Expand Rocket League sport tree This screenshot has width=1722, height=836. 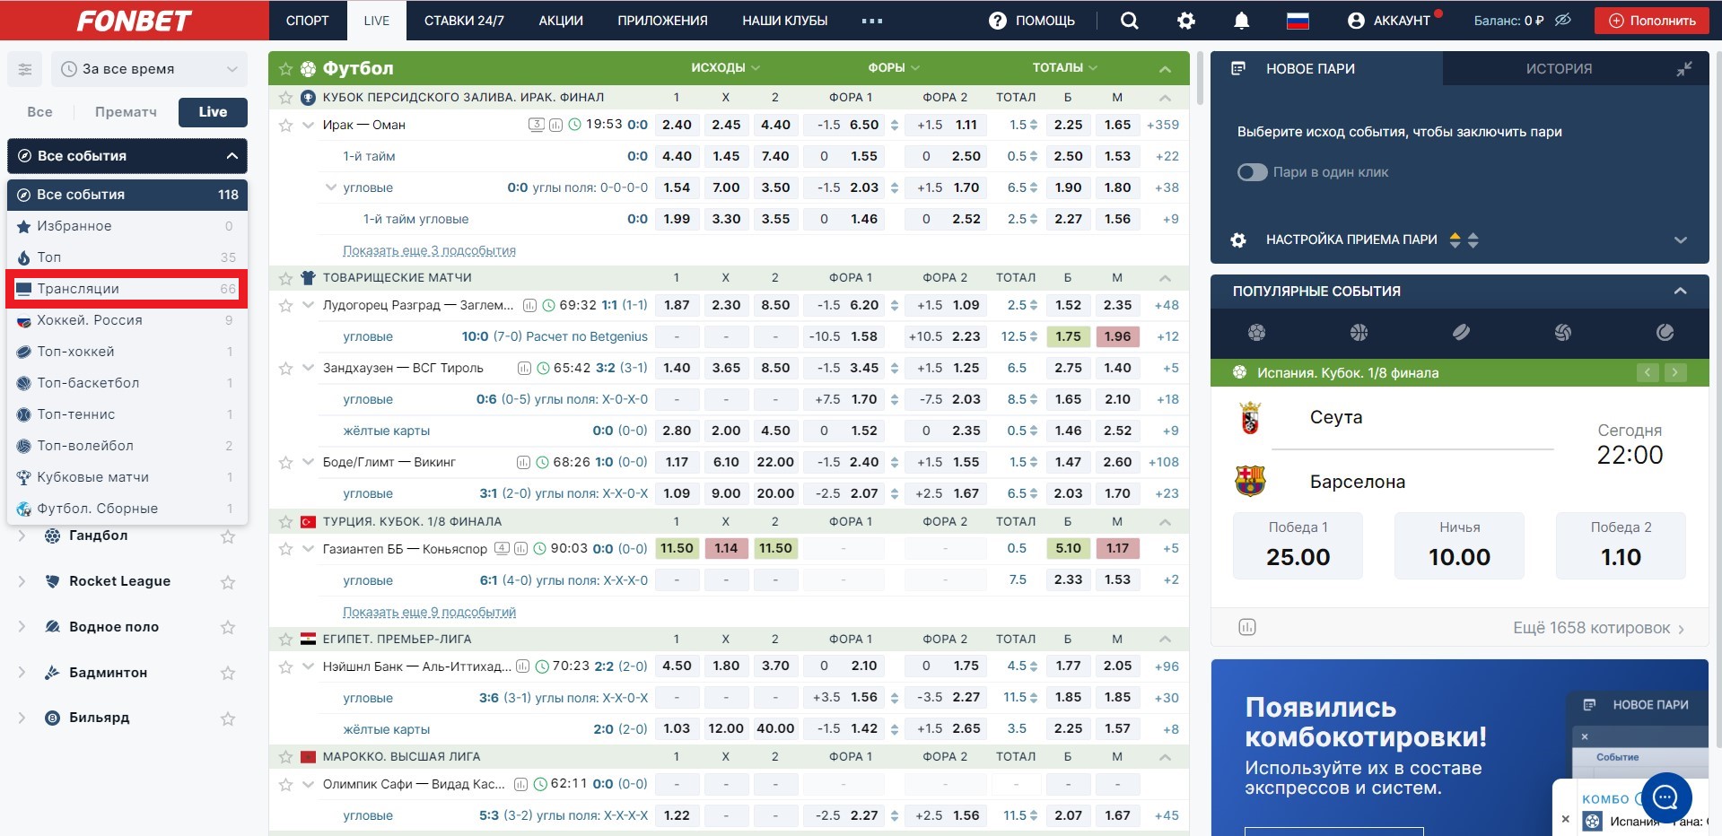22,581
